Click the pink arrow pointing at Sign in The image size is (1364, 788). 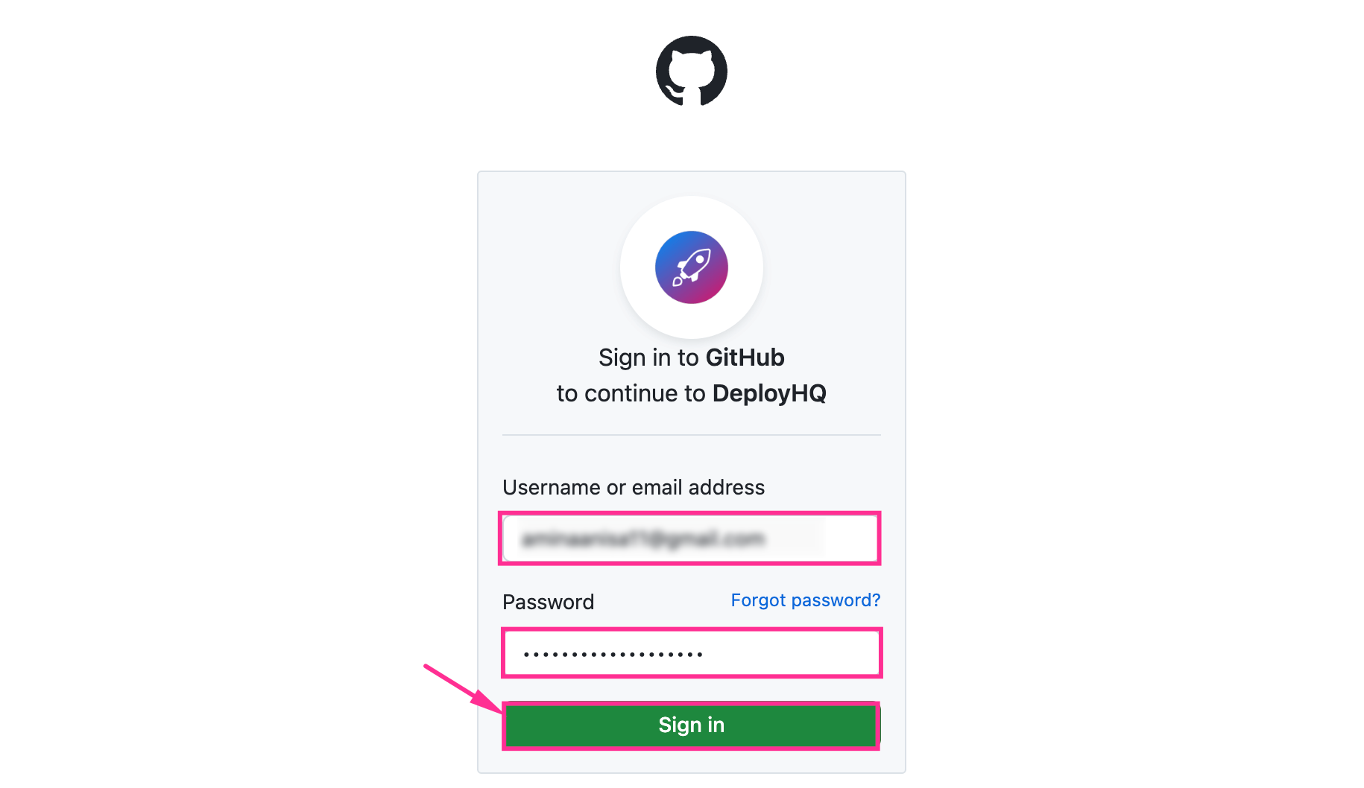[462, 689]
